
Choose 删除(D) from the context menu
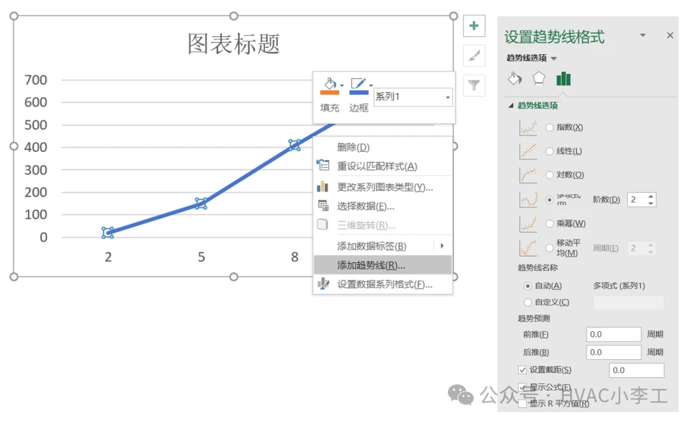[x=383, y=147]
